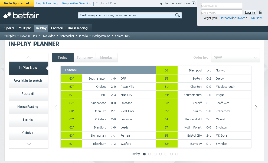The image size is (268, 163).
Task: Collapse sidebar list with up chevron
Action: pyautogui.click(x=29, y=57)
